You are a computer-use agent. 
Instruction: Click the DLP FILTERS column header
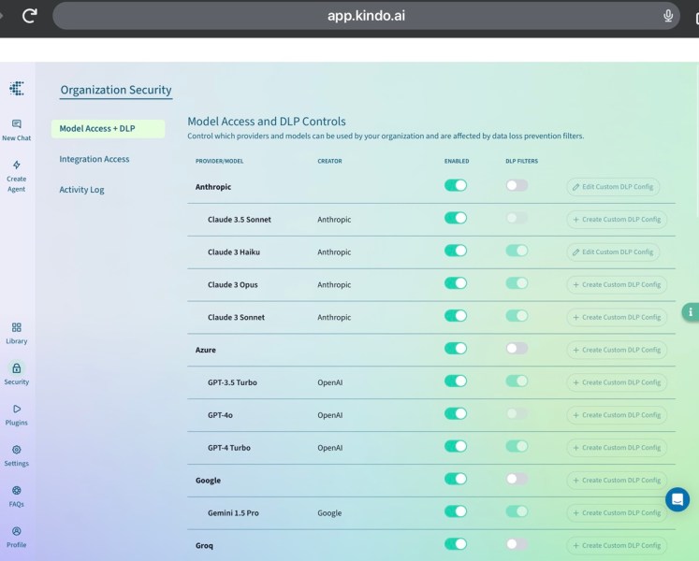[521, 161]
